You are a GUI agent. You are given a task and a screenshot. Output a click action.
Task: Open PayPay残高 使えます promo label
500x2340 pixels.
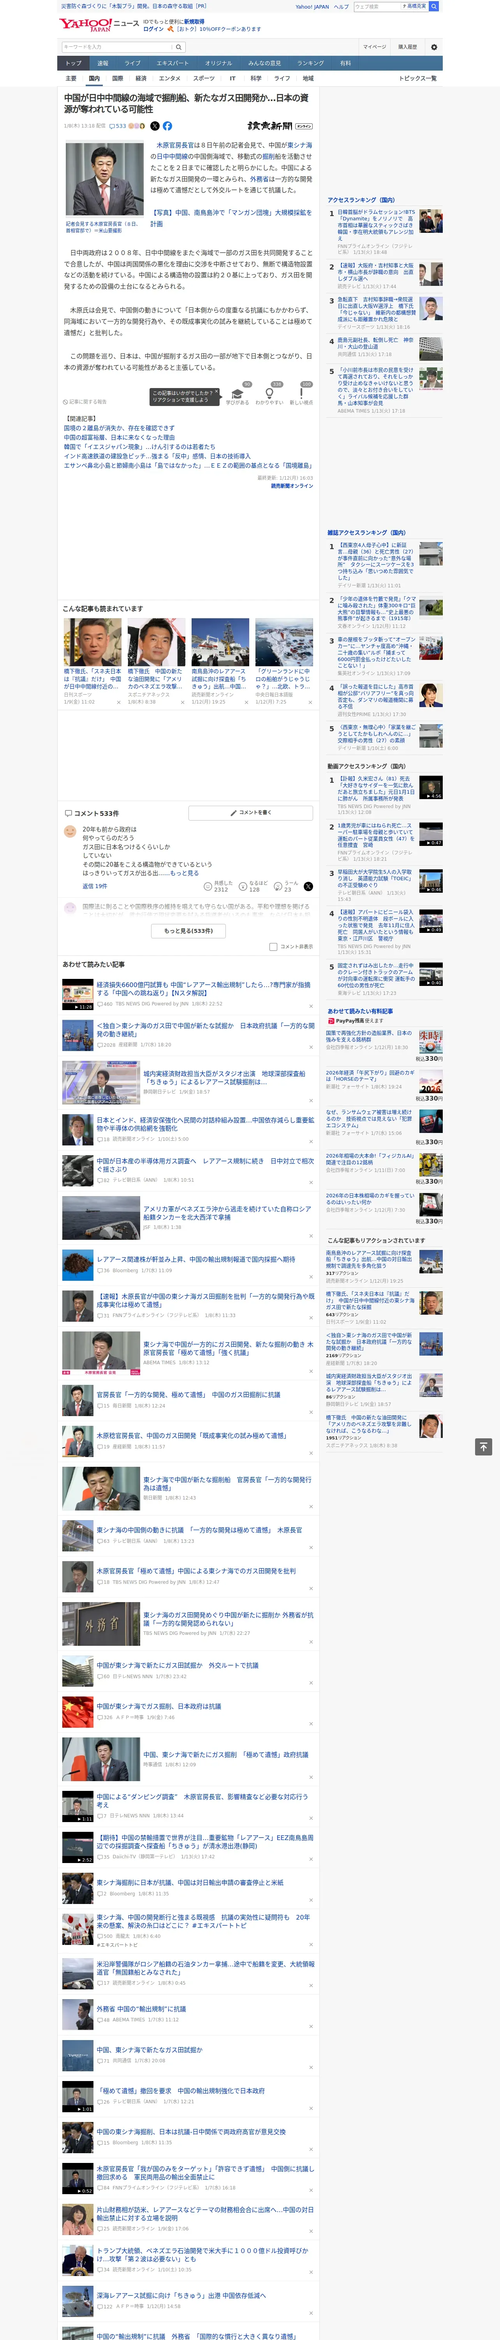click(x=355, y=1020)
